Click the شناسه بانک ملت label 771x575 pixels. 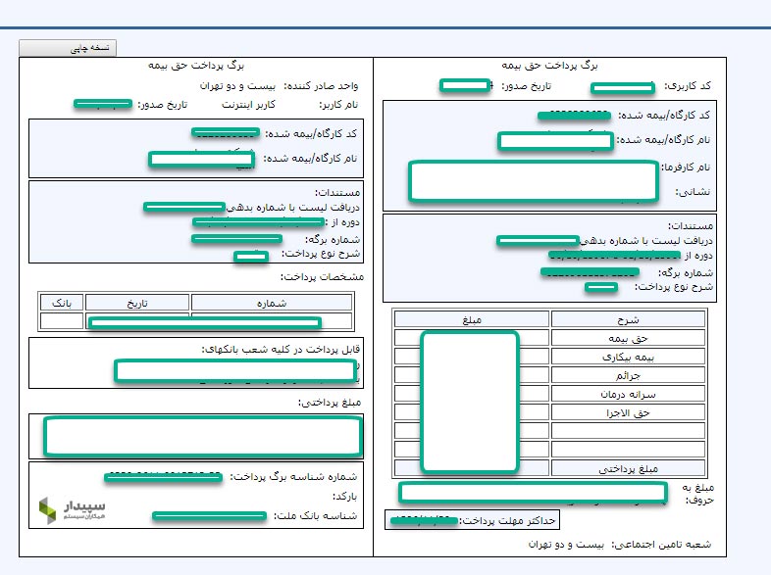pos(315,516)
